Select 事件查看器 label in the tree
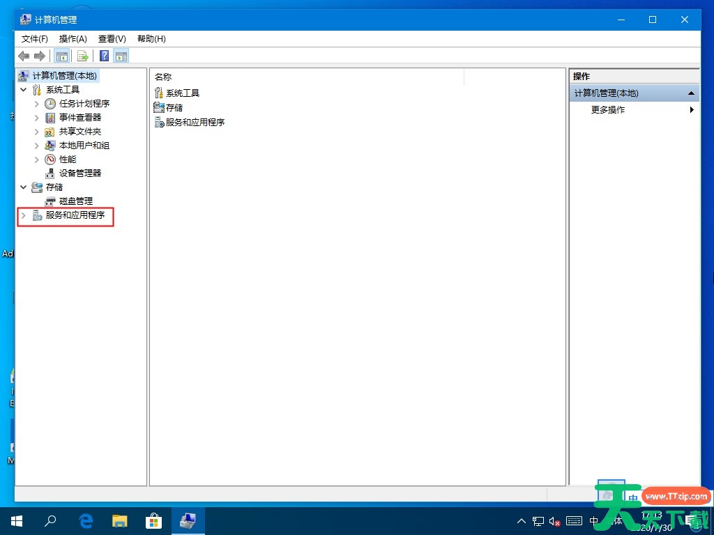 coord(80,117)
